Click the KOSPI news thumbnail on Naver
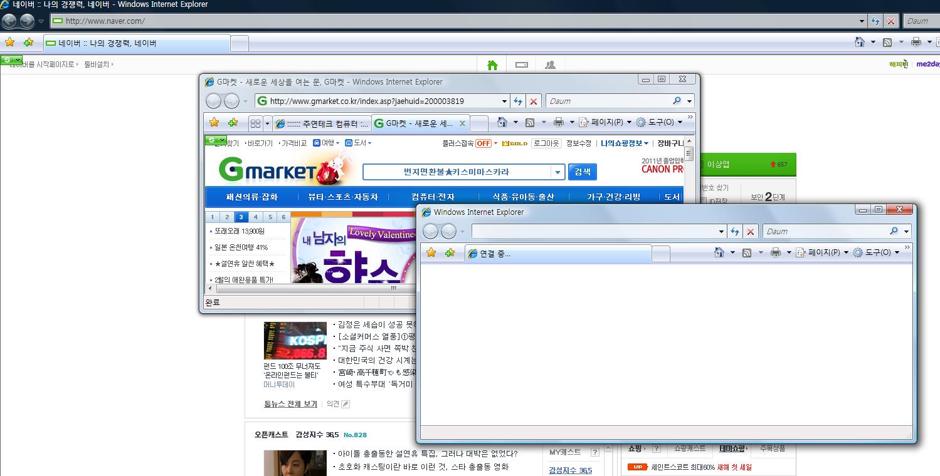 click(295, 341)
